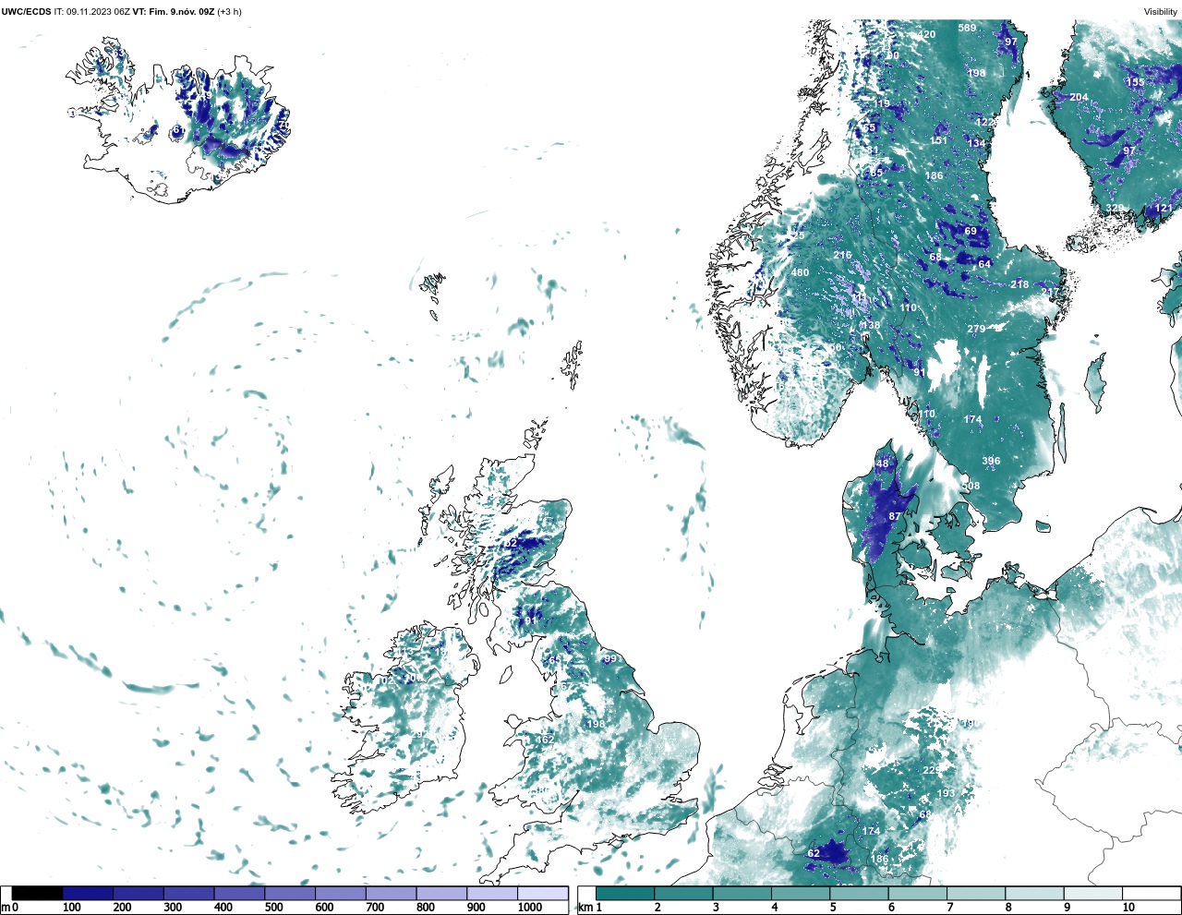Click the '508' visibility value on map

point(971,486)
